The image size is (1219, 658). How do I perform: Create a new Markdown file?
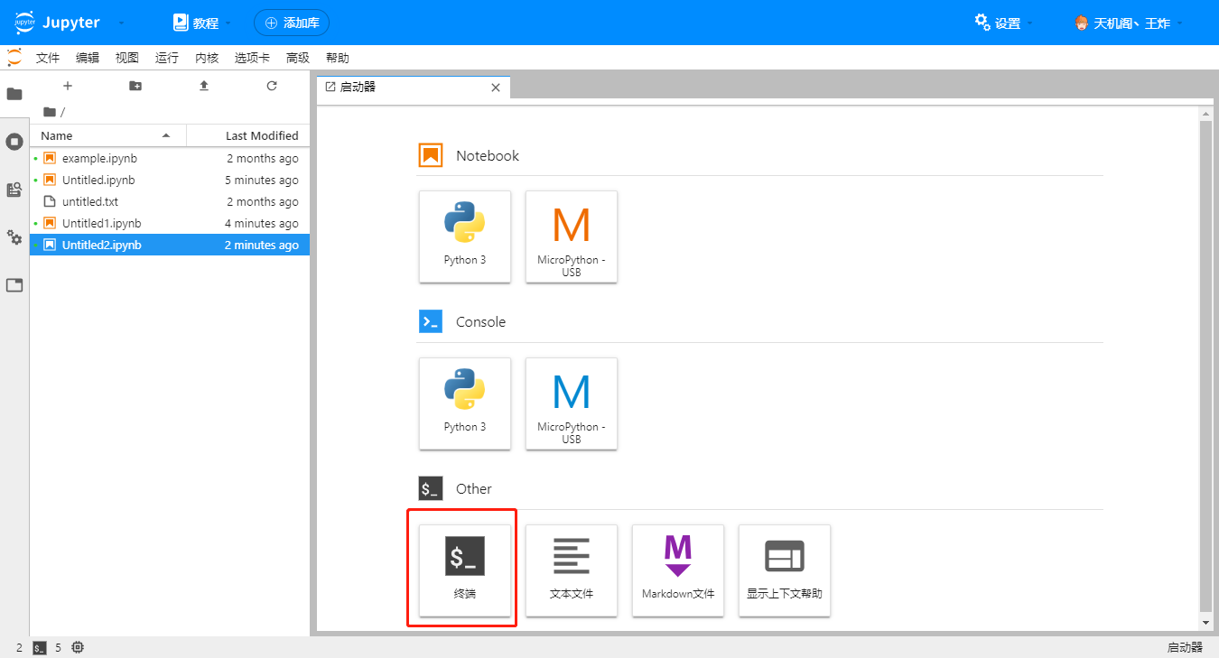(x=678, y=570)
